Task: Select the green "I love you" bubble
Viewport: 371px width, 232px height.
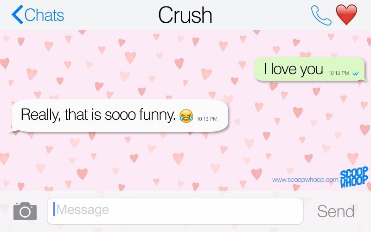Action: [310, 69]
